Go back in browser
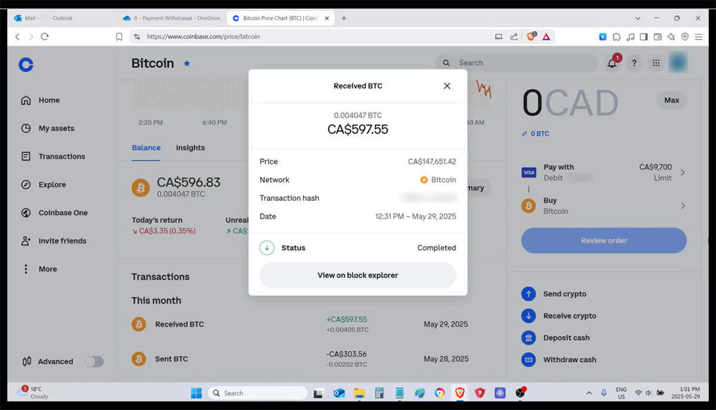 (17, 36)
